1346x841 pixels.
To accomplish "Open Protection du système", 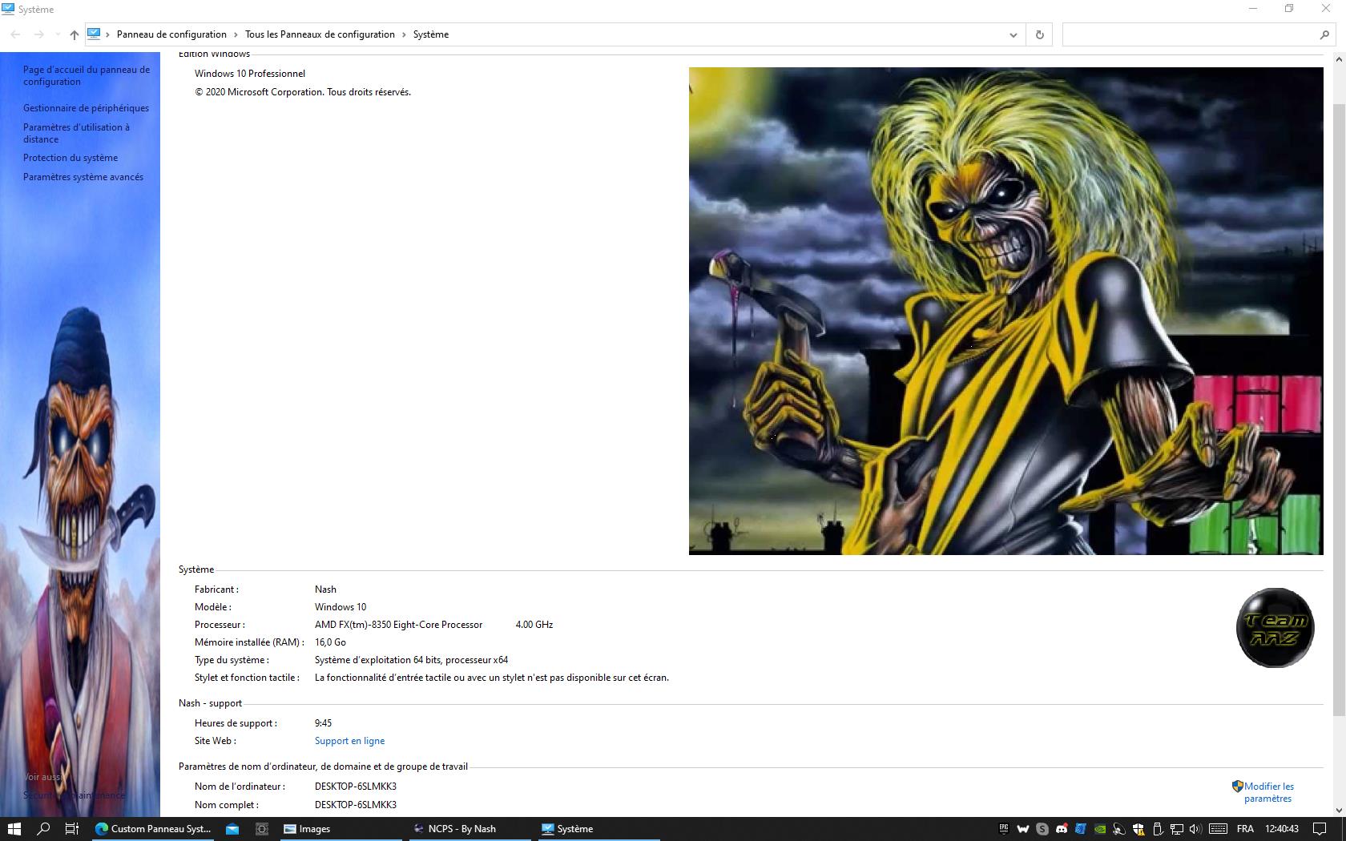I will pyautogui.click(x=71, y=158).
